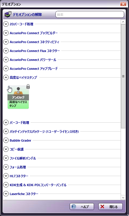Expand AccurioPro Connect コネクティビティ section

tap(6, 42)
